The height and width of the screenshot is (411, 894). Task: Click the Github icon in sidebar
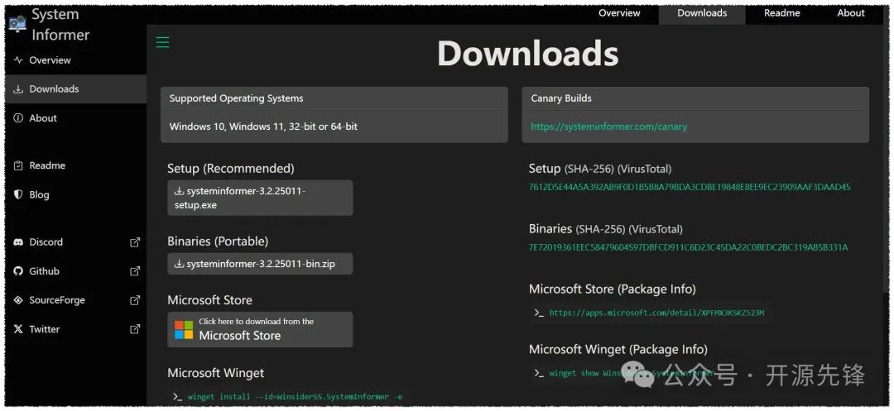coord(18,271)
